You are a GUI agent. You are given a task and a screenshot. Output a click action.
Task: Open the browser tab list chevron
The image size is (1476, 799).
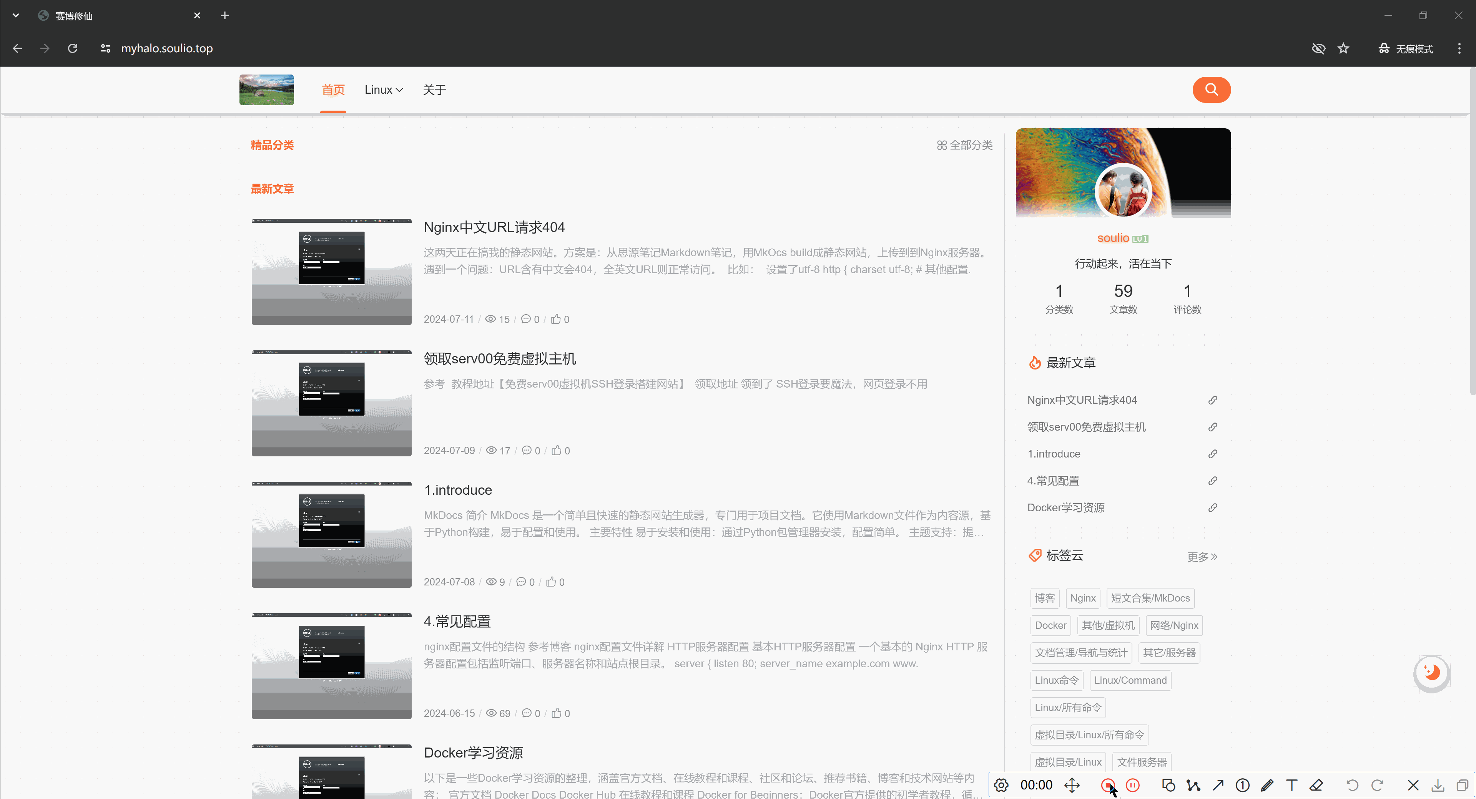(16, 15)
